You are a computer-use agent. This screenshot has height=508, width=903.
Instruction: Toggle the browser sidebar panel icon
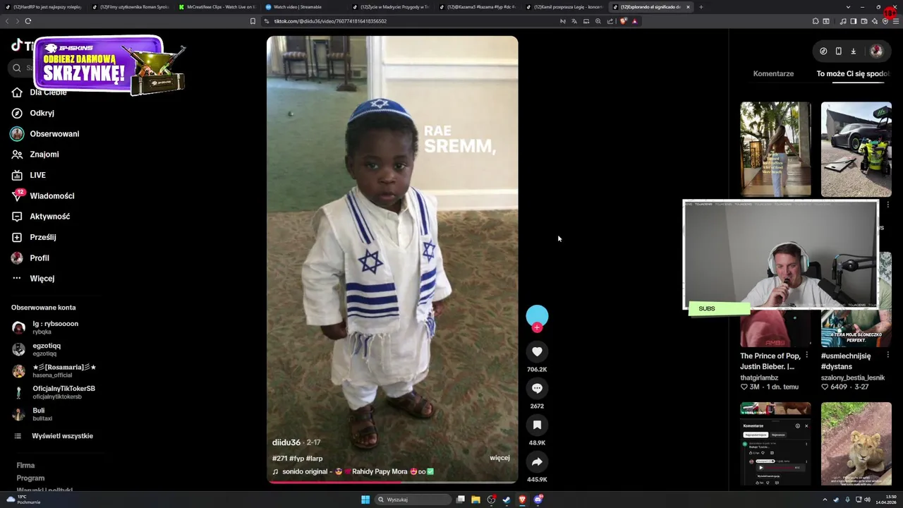pos(853,21)
